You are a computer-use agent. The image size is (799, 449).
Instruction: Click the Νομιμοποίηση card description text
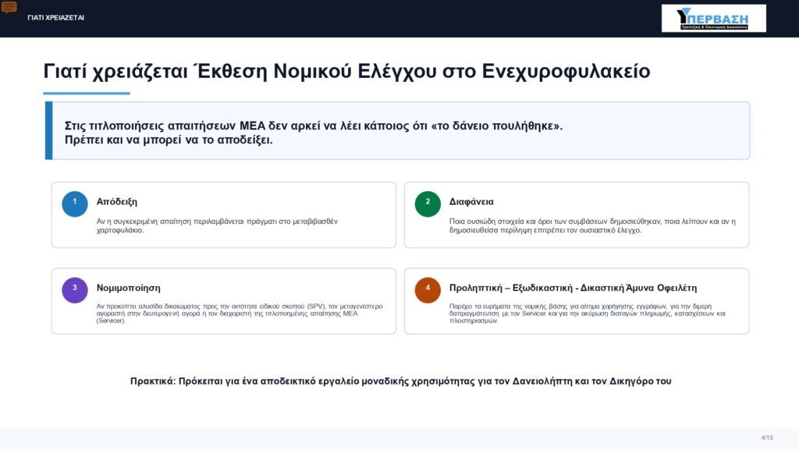point(240,313)
